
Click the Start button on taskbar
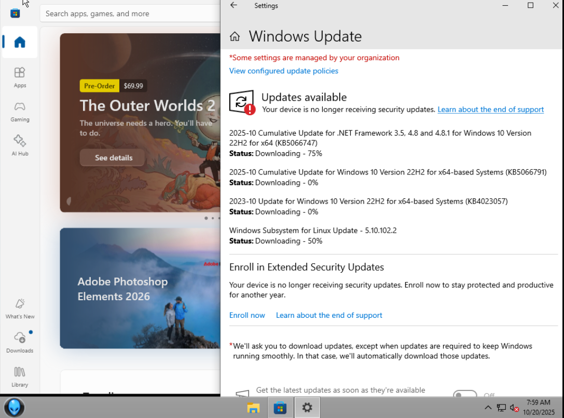(x=14, y=408)
